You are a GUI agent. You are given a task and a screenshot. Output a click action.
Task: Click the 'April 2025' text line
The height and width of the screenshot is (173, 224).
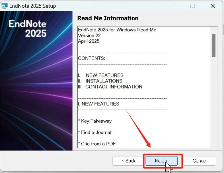89,41
